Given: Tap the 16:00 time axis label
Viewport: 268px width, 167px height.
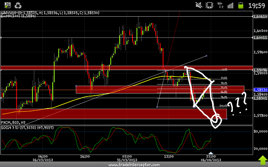Looking at the screenshot, I should 85,156.
